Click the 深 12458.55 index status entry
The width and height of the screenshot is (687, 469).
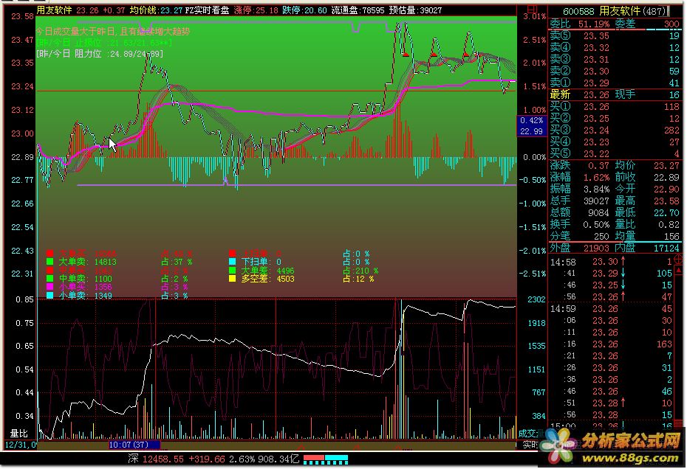point(213,459)
